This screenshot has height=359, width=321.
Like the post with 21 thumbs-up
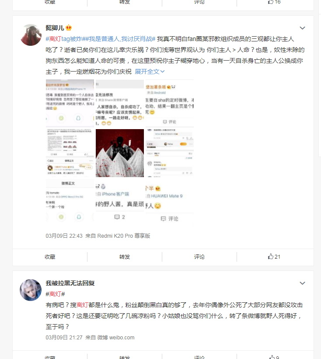pyautogui.click(x=274, y=256)
